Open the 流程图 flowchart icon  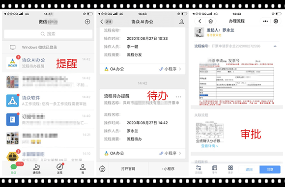[x=199, y=169]
